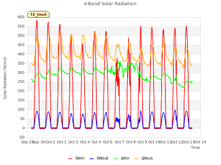The width and height of the screenshot is (221, 165).
Task: Click the Oct 14 x-axis date label
Action: [200, 142]
